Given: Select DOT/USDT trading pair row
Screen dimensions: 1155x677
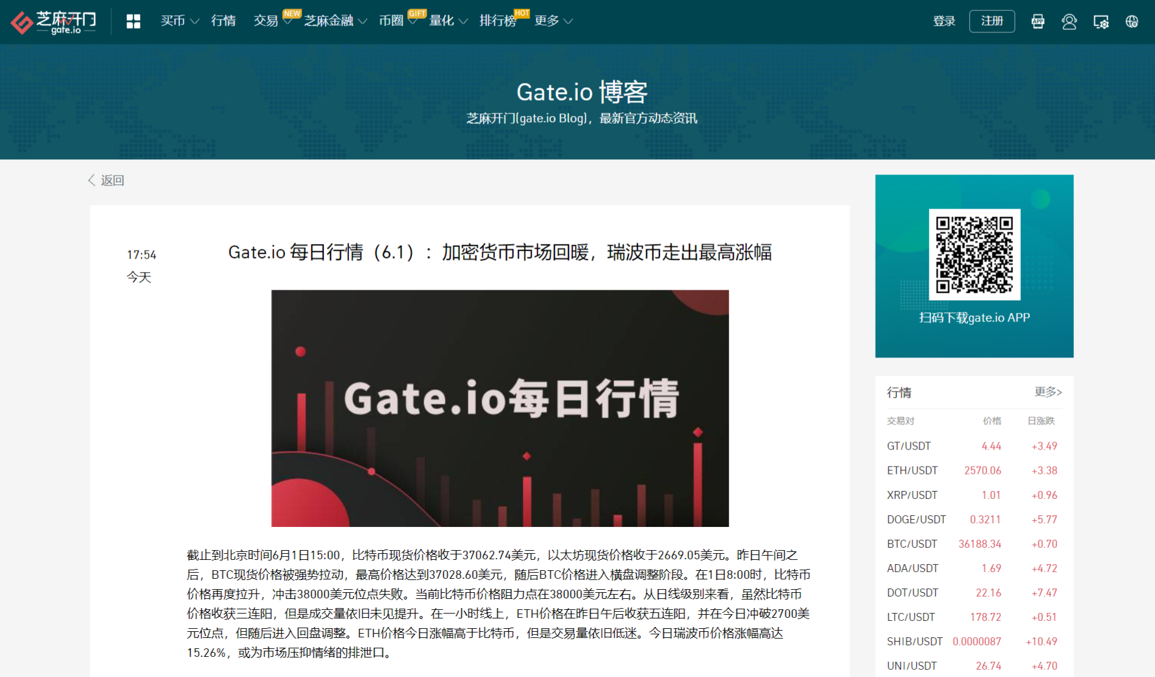Looking at the screenshot, I should click(974, 592).
